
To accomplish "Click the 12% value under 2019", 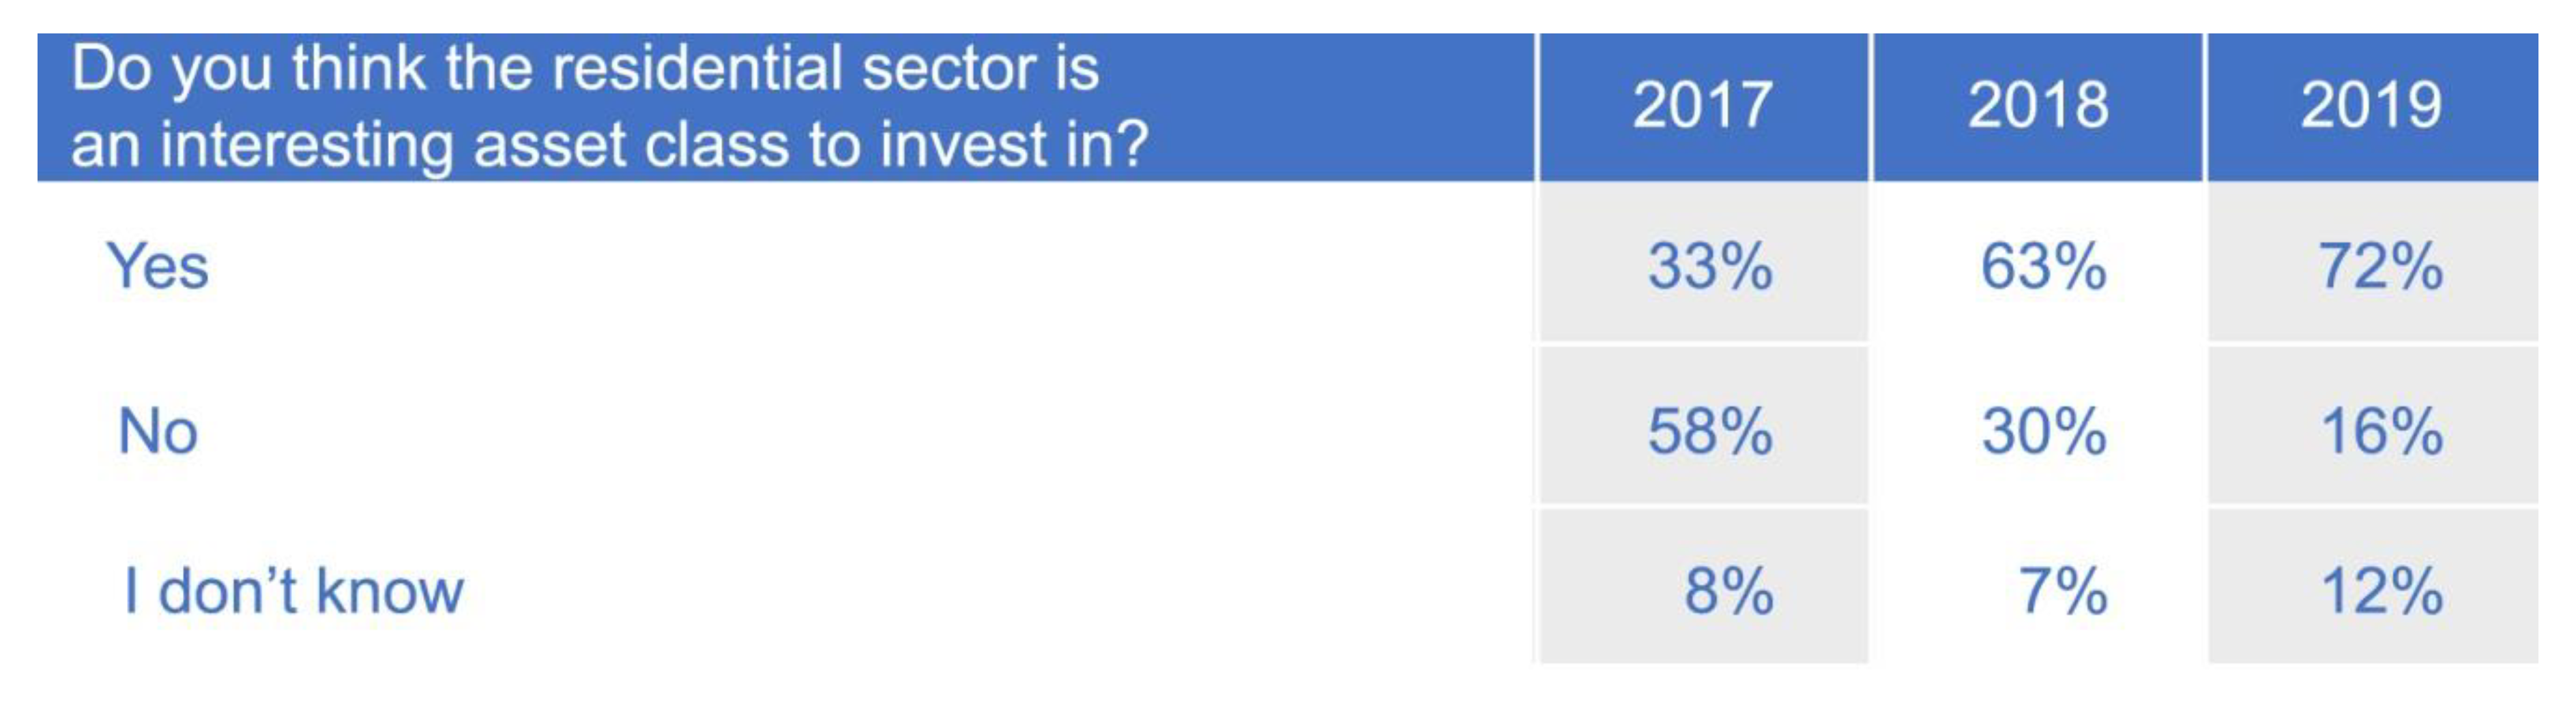I will 2381,590.
